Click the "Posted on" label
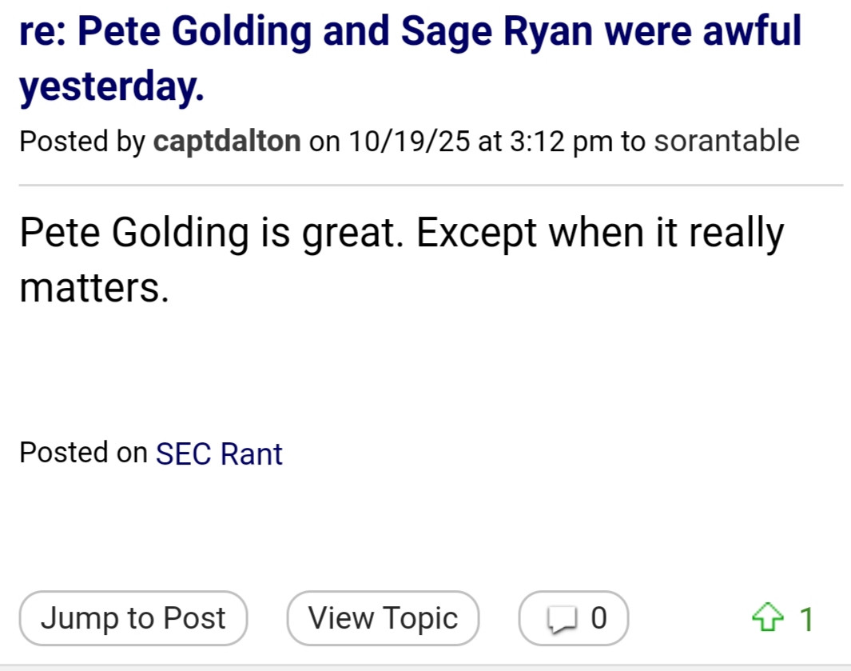Screen dimensions: 851x671 pos(83,453)
